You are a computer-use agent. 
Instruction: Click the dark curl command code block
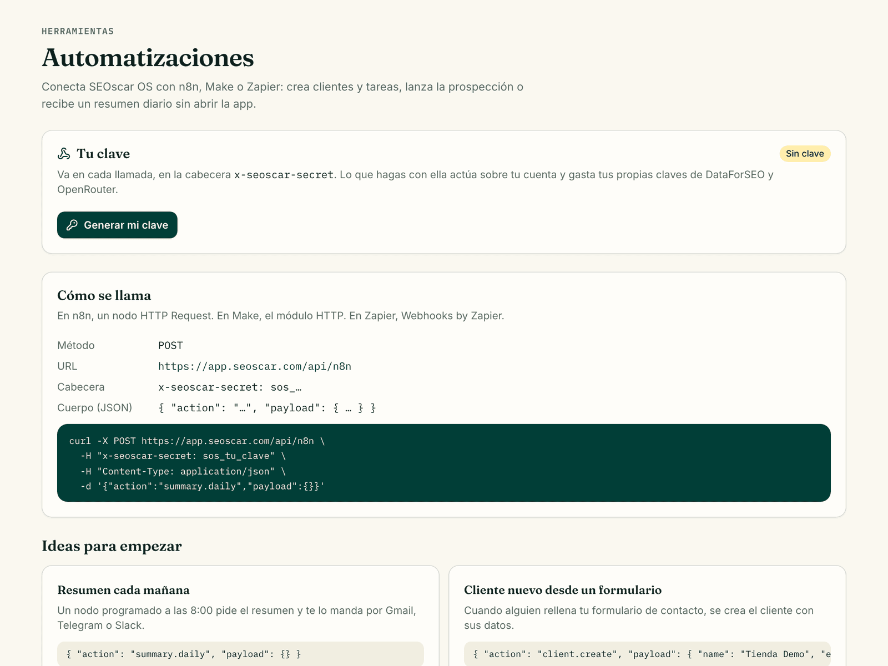pos(444,463)
